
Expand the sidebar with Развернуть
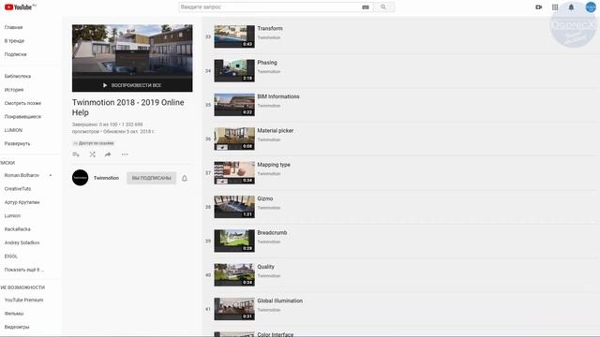[x=17, y=143]
